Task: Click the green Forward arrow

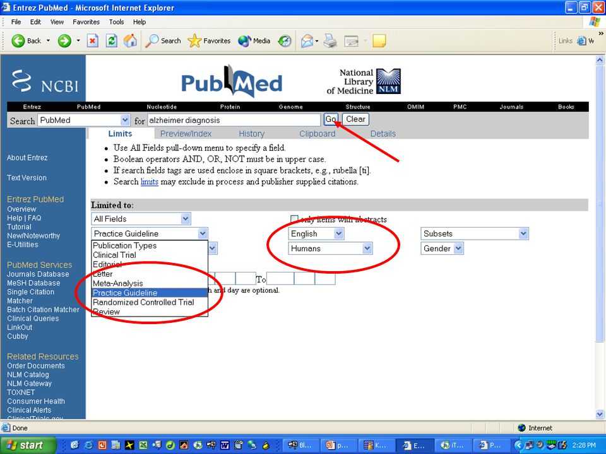Action: (x=64, y=40)
